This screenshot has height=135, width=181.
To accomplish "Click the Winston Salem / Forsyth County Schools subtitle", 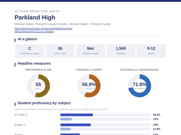I will 63,24.
